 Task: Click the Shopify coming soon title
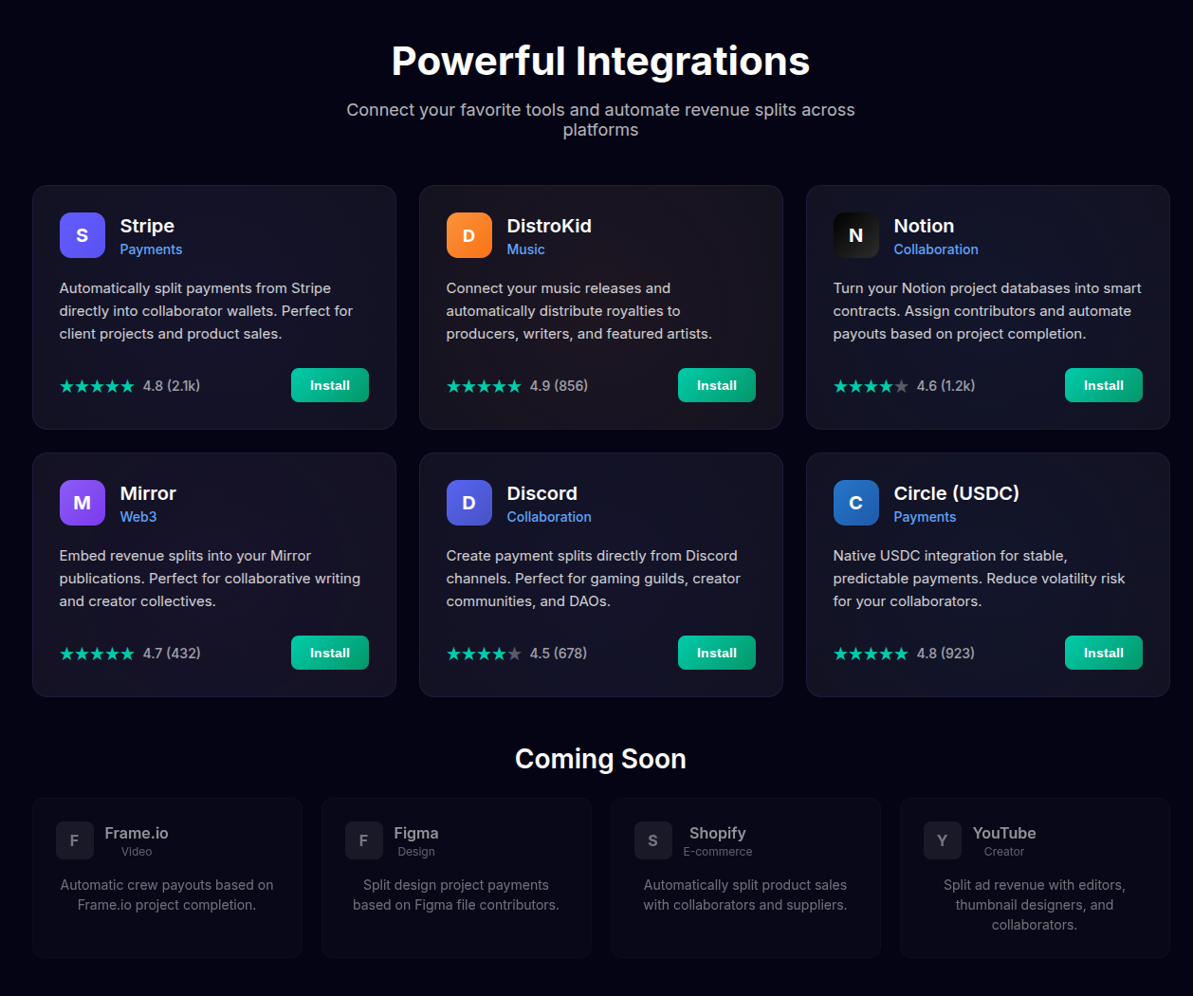pyautogui.click(x=718, y=833)
